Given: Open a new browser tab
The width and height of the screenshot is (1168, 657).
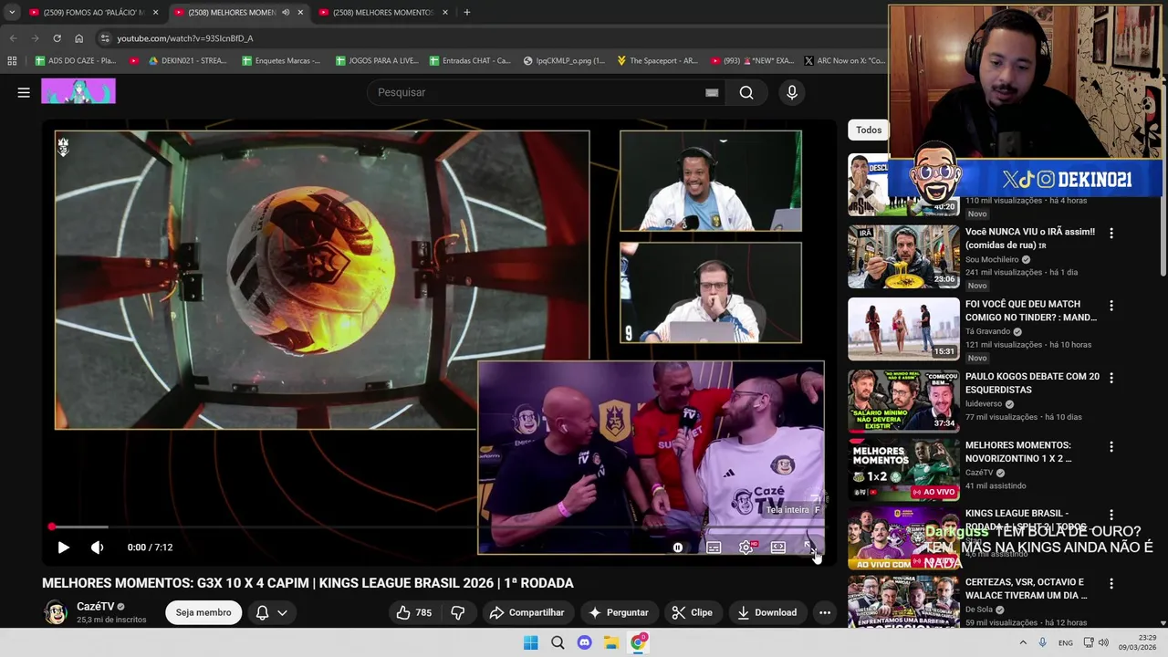Looking at the screenshot, I should [x=466, y=12].
